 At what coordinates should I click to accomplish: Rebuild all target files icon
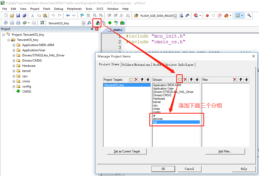click(x=18, y=23)
